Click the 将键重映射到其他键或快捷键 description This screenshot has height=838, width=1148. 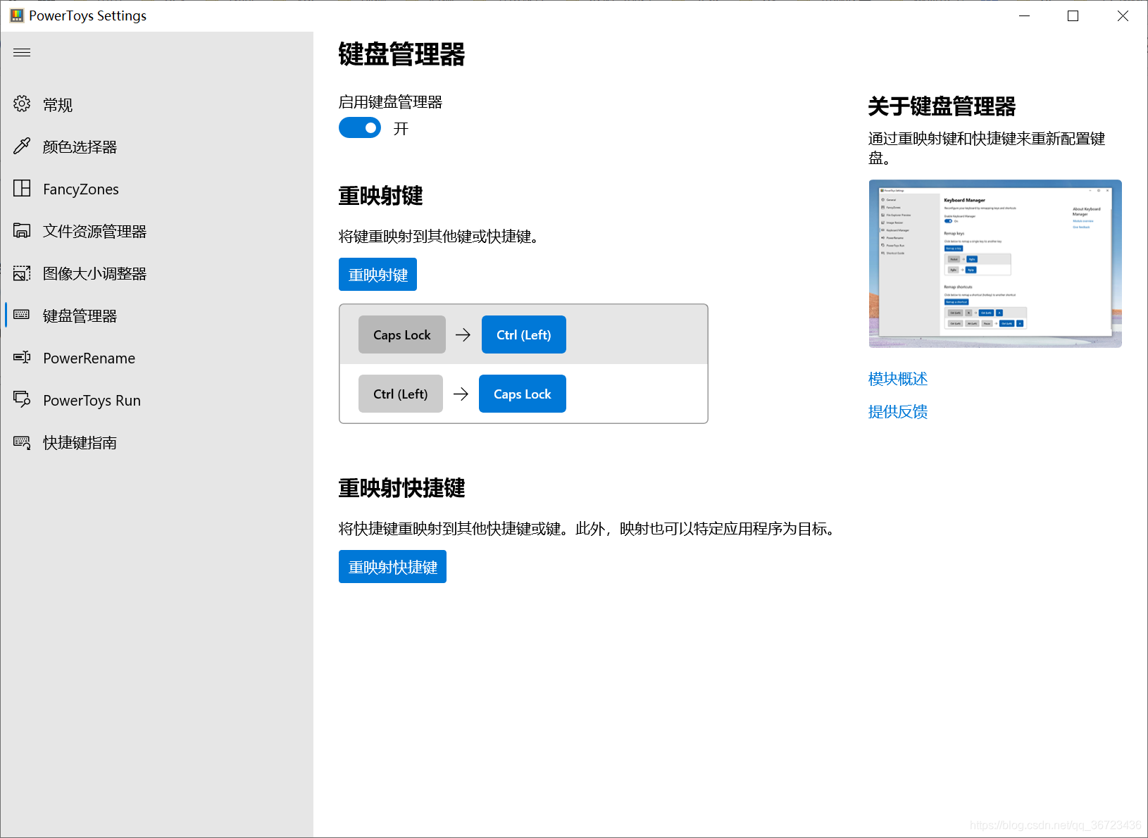coord(438,237)
